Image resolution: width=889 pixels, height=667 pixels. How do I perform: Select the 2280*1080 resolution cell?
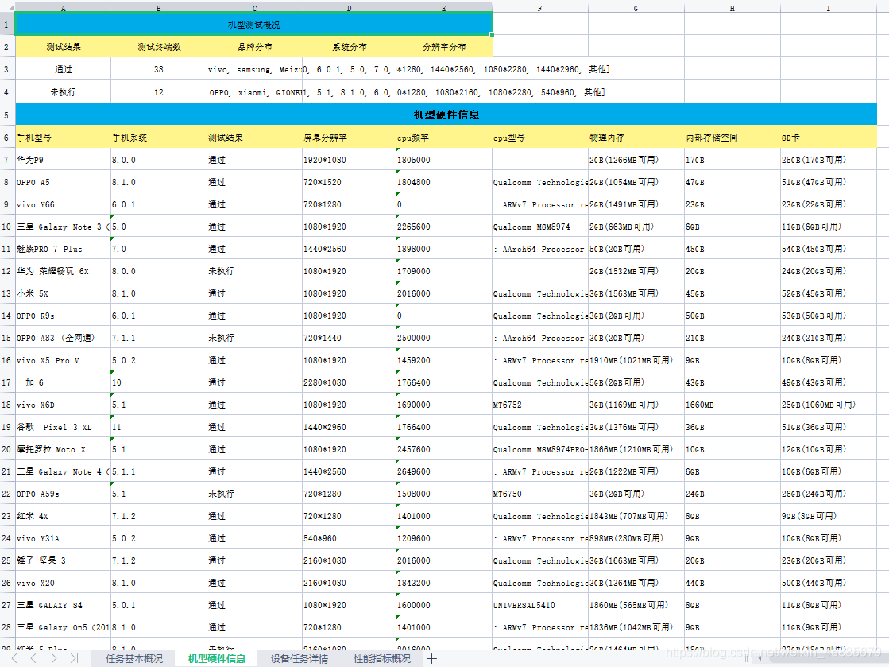(350, 382)
